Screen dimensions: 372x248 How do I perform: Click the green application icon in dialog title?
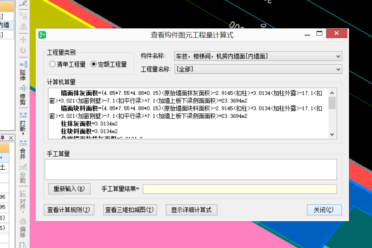(x=42, y=35)
